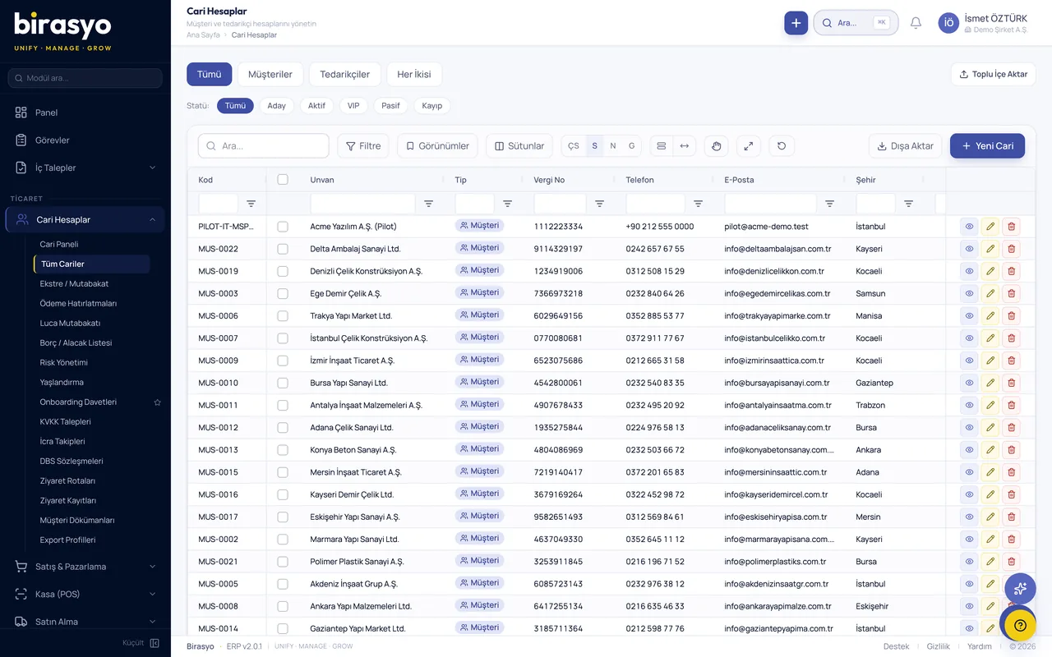Click the Küçült sidebar collapse icon

coord(155,643)
